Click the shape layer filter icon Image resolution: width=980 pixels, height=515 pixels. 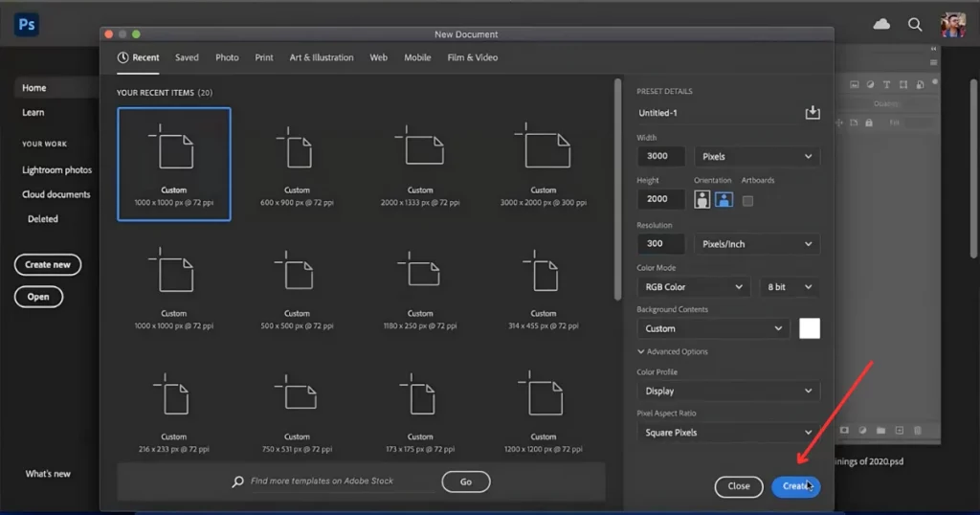coord(903,84)
